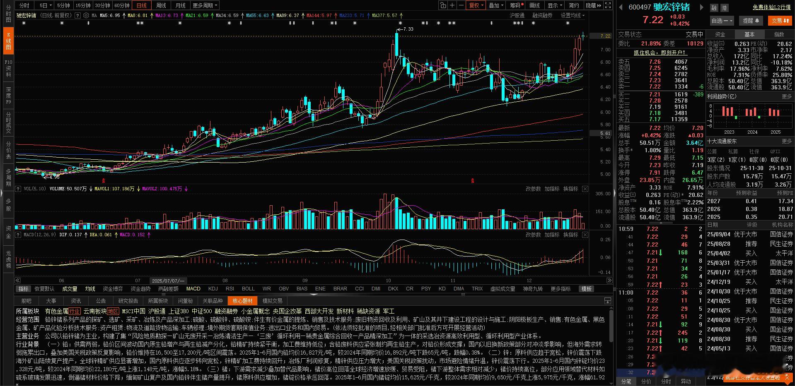Select 基本 tab in right panel
795x386 pixels.
749,34
